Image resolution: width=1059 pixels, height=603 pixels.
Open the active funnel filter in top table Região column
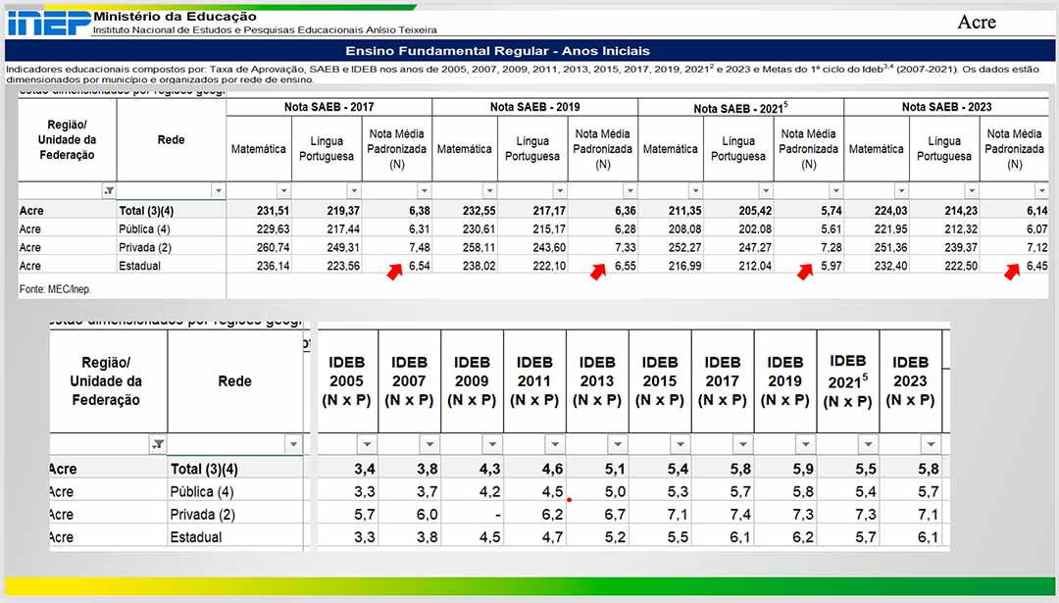pyautogui.click(x=109, y=191)
